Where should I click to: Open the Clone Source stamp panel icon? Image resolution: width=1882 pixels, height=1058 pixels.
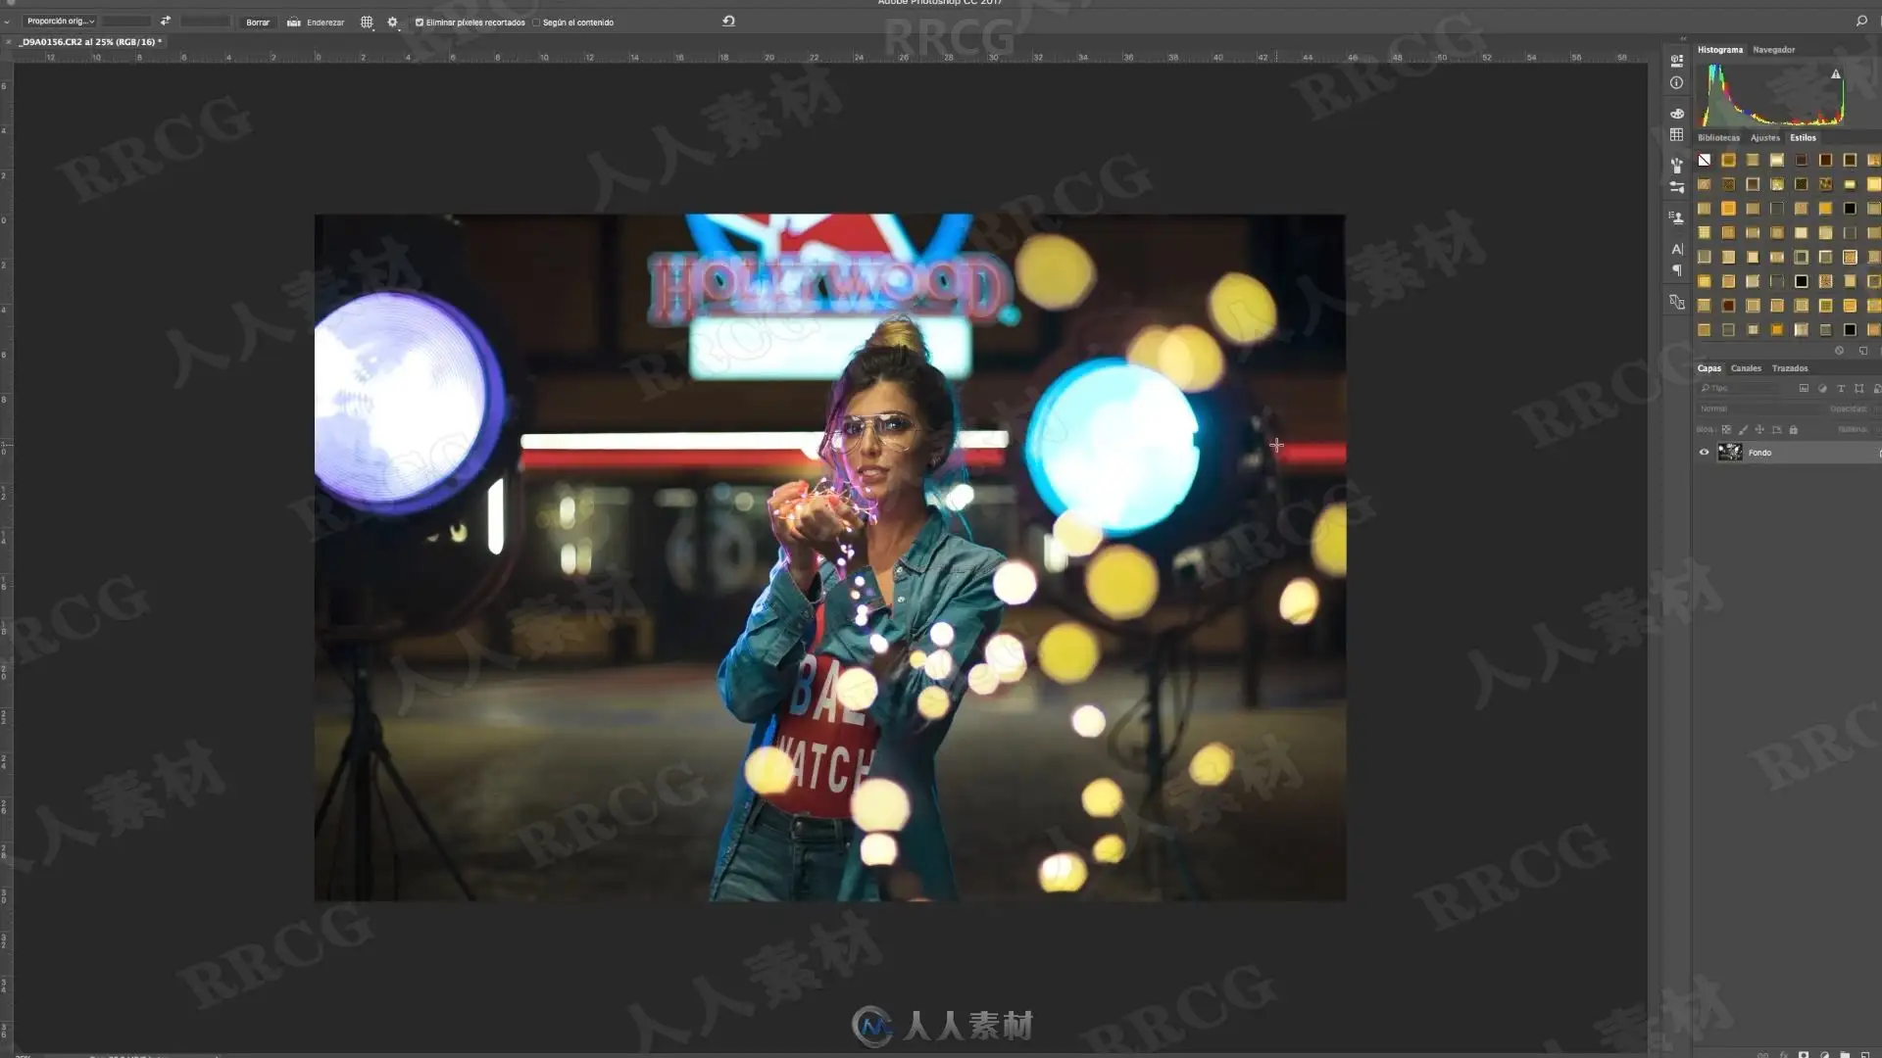(x=1676, y=217)
